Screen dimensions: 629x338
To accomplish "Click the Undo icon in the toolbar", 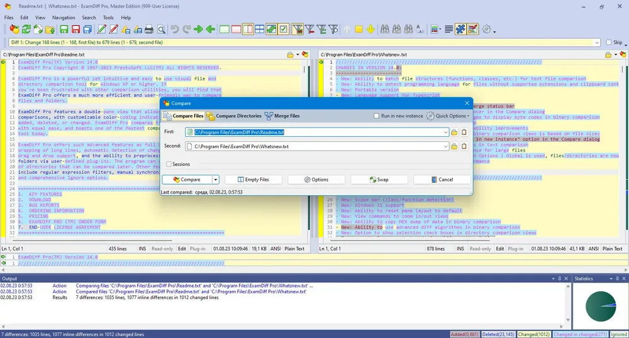I will click(174, 30).
